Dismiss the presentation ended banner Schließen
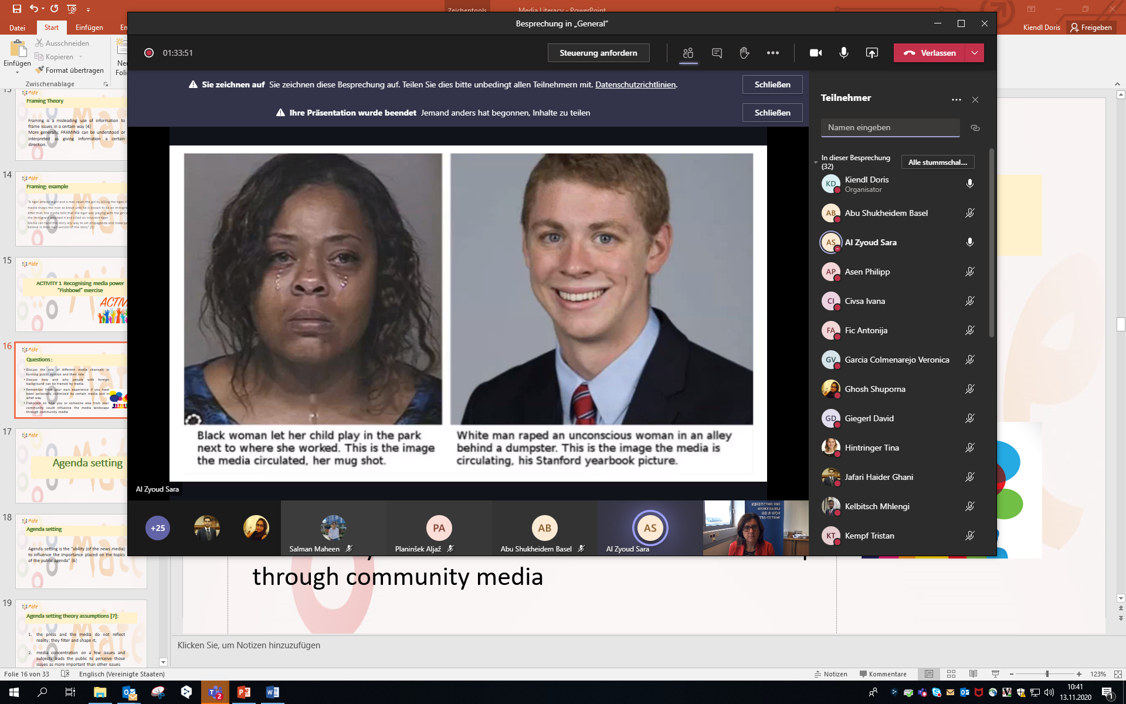Viewport: 1126px width, 704px height. coord(772,113)
